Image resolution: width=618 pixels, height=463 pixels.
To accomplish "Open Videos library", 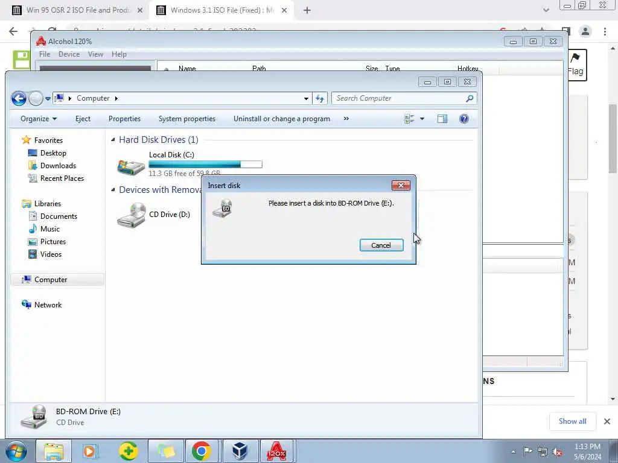I will (x=51, y=254).
